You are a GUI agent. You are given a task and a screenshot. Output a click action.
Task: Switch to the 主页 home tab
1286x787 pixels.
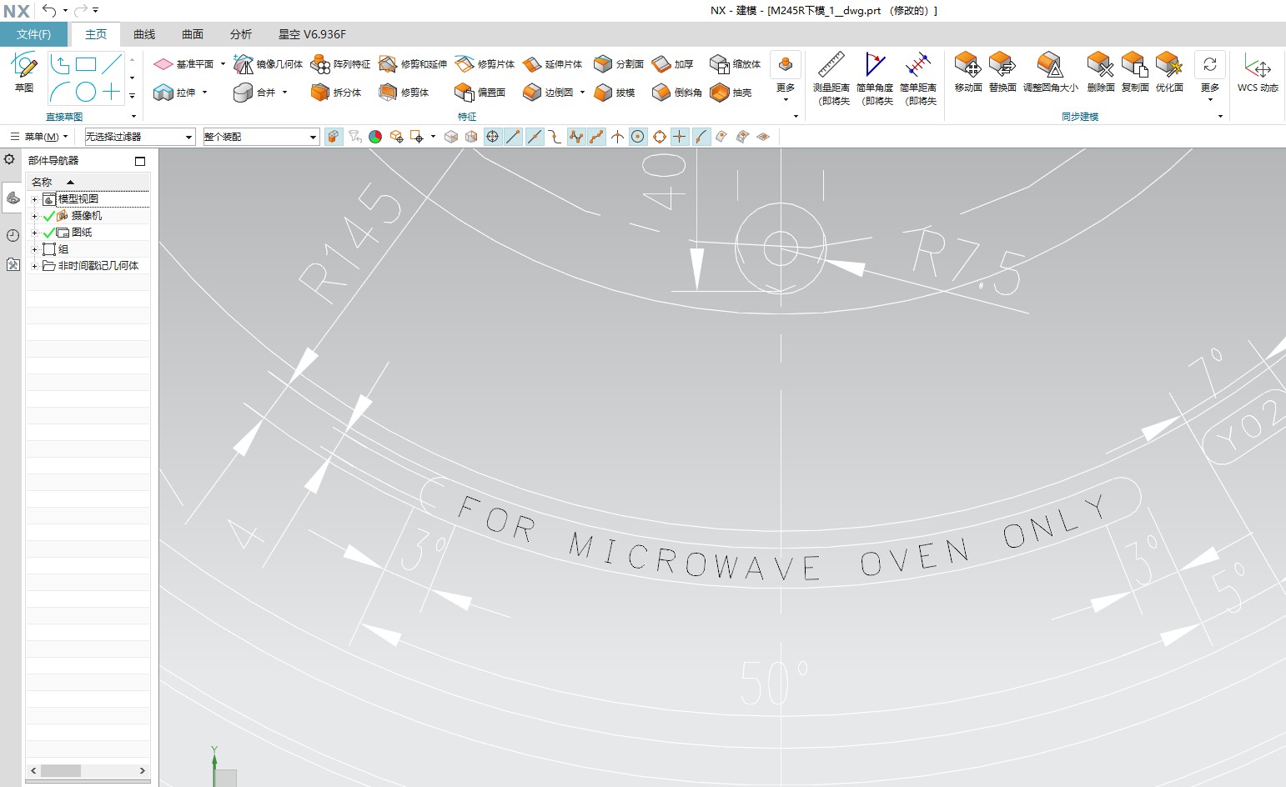96,34
